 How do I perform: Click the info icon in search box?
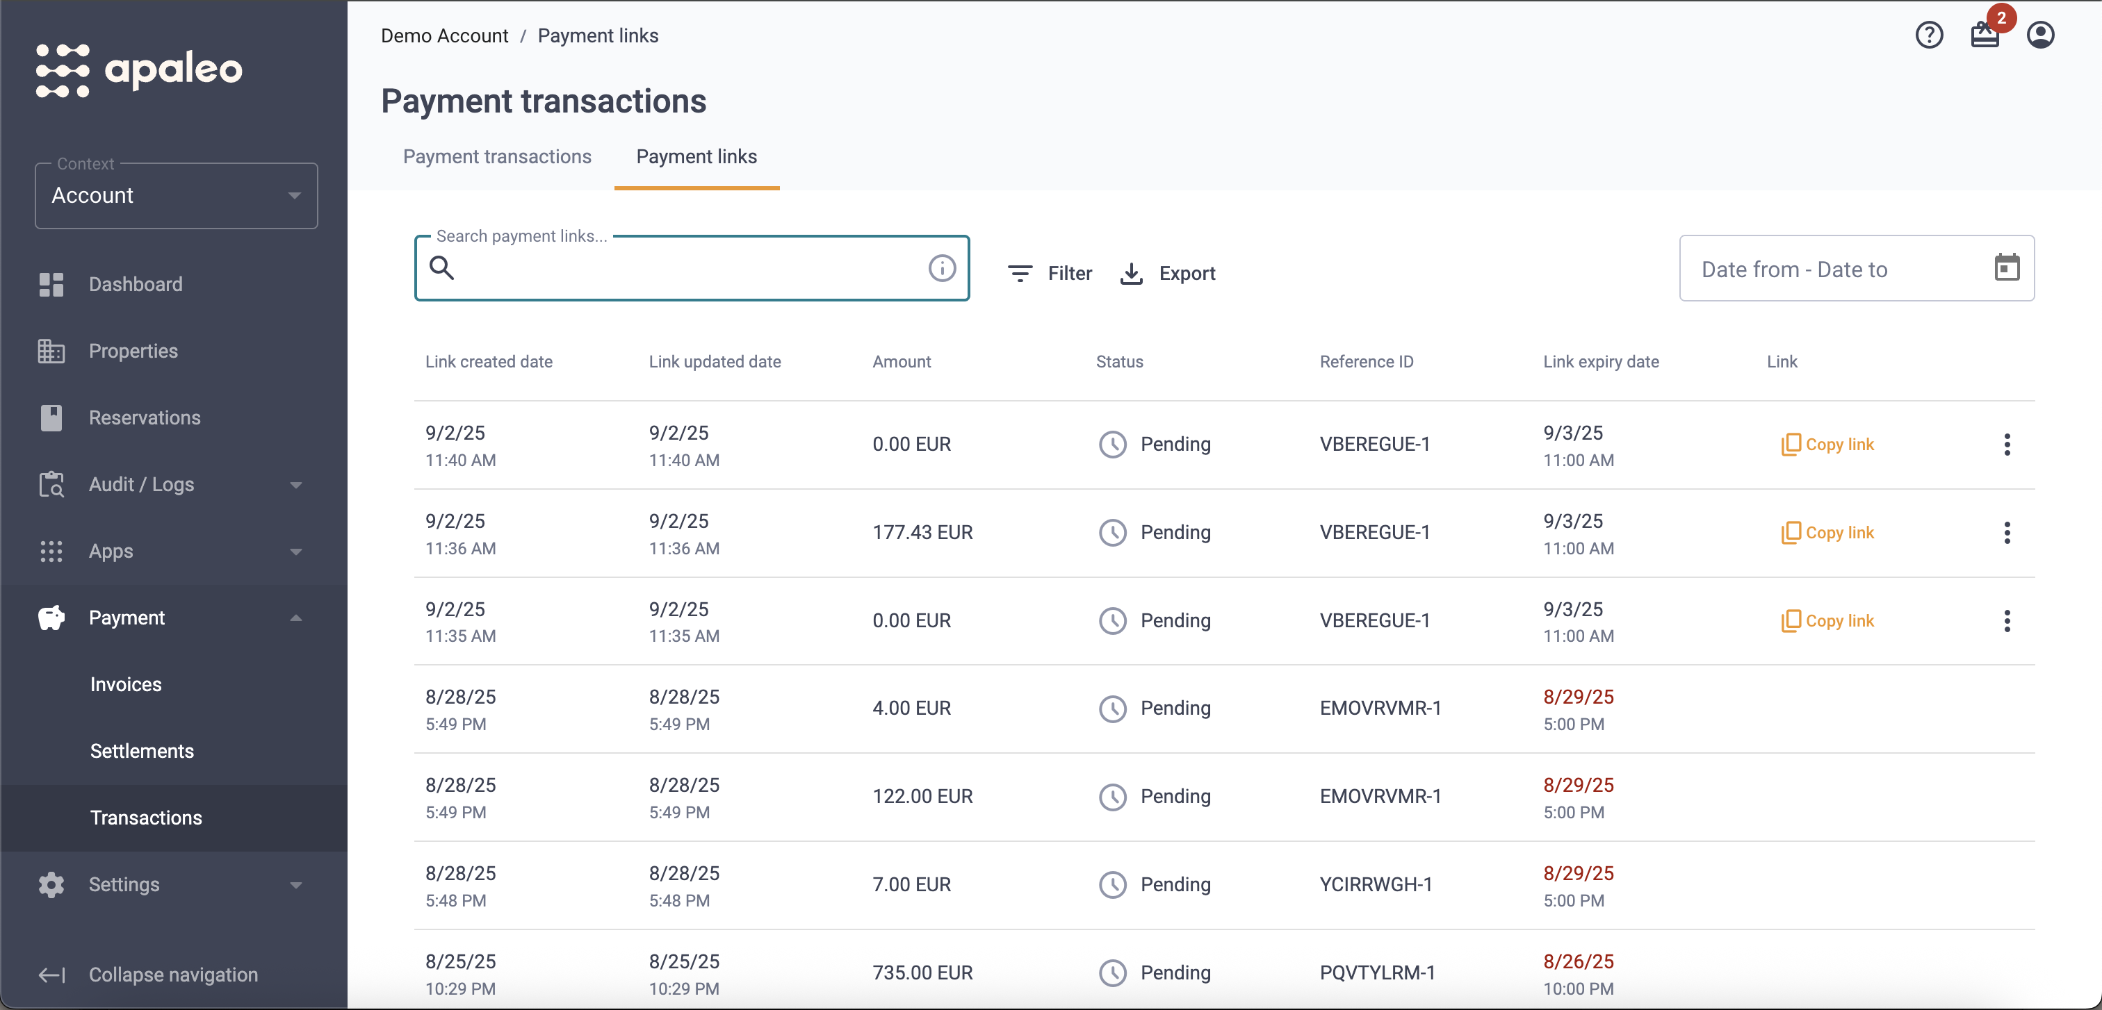(x=942, y=267)
